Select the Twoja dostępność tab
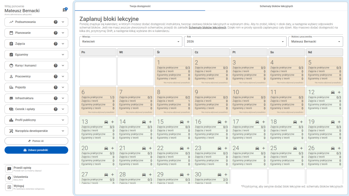Image resolution: width=349 pixels, height=196 pixels. point(140,6)
